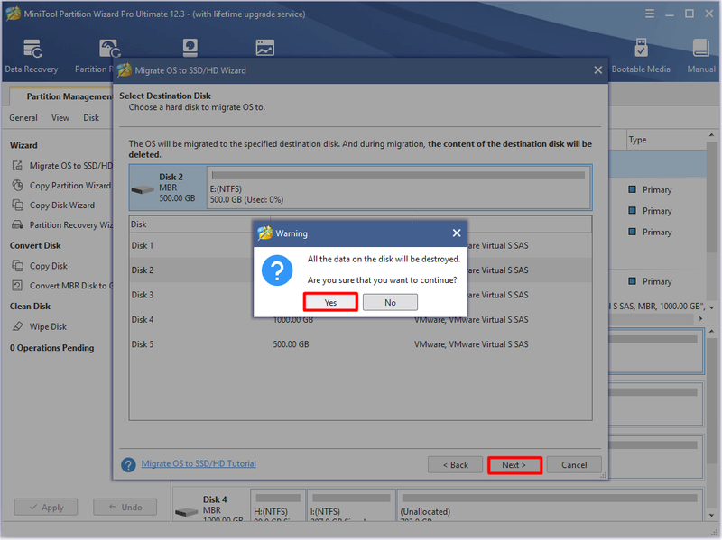Launch Copy Partition Wizard from sidebar
The image size is (722, 540).
(x=61, y=186)
